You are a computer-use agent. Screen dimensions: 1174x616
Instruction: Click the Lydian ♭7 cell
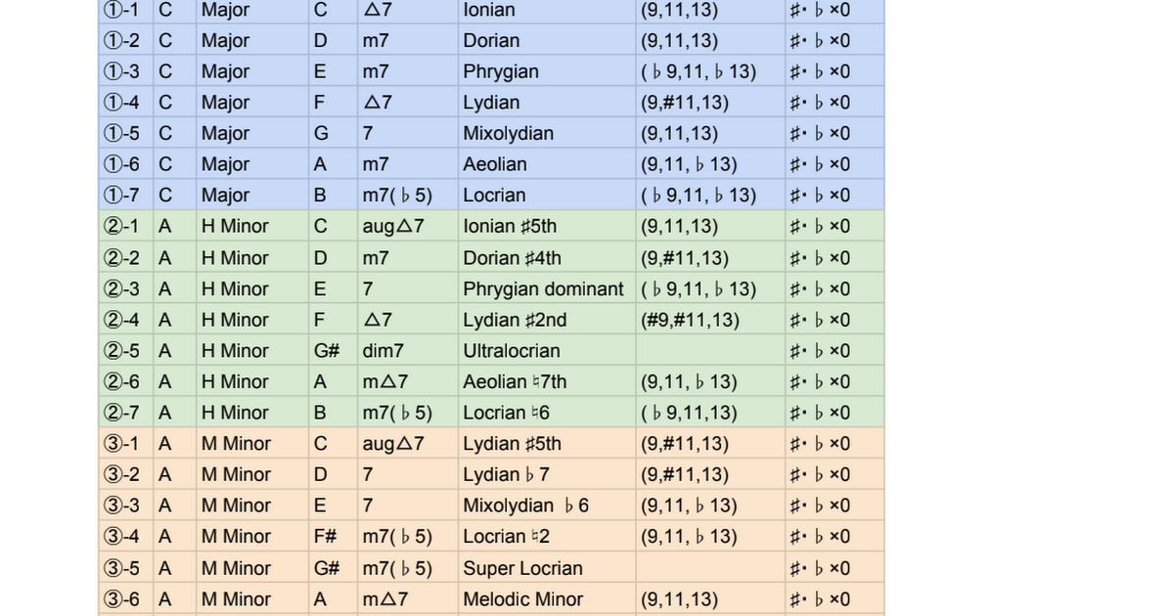(x=545, y=474)
